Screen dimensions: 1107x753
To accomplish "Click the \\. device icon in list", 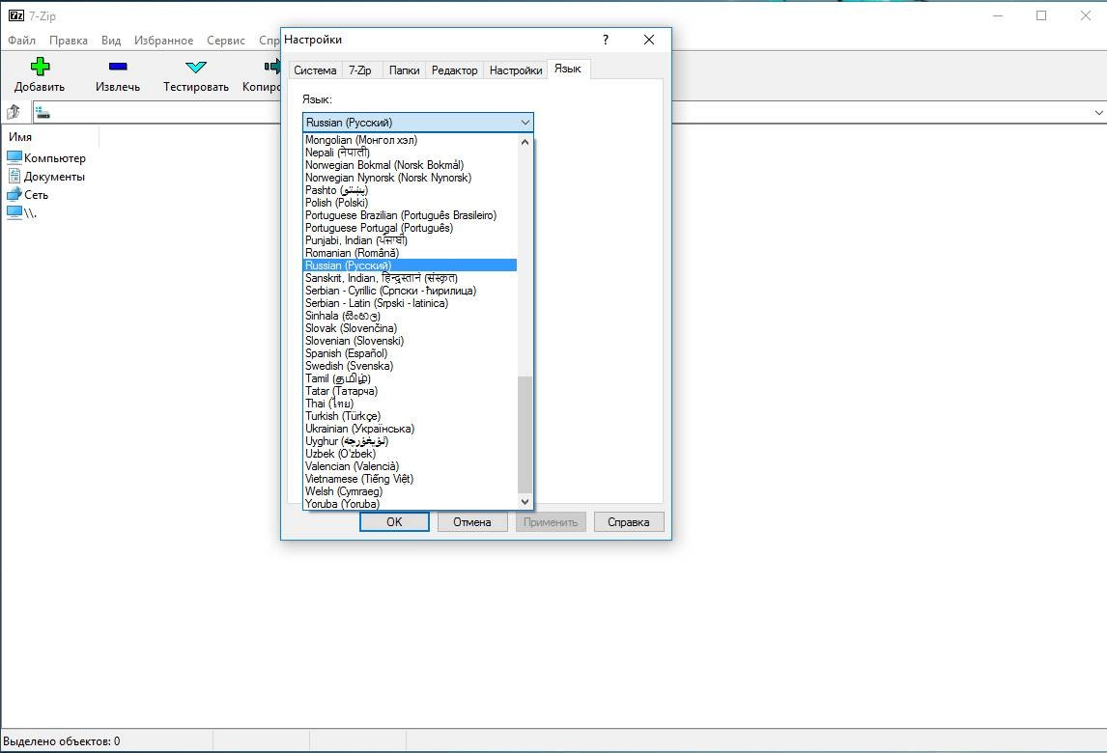I will tap(14, 212).
